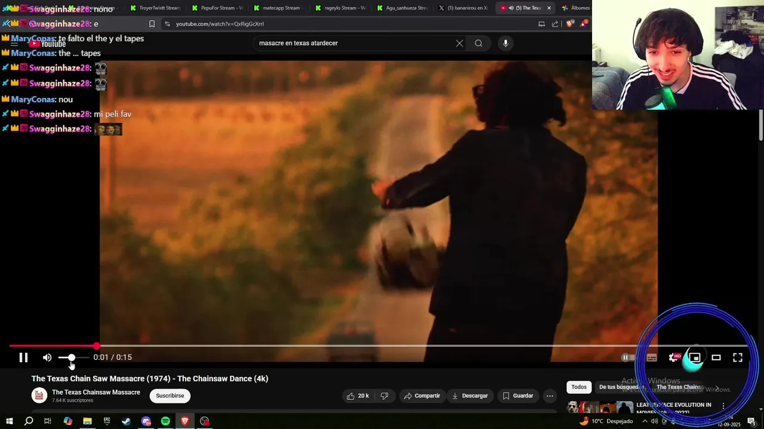
Task: Open weather widget 10°C Despejado
Action: click(x=606, y=421)
